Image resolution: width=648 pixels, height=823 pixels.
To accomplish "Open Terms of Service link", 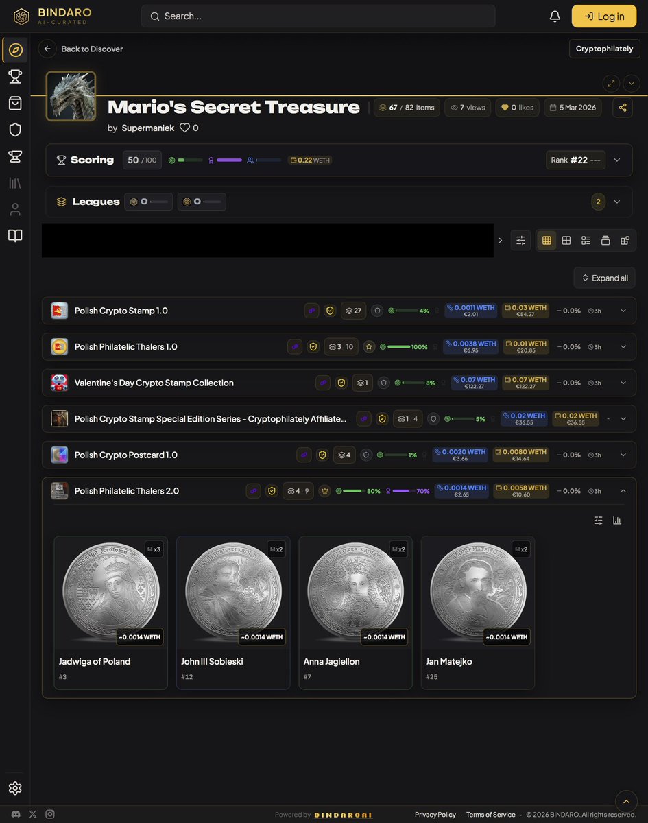I will point(491,815).
